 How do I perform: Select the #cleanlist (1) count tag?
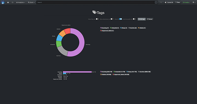point(114,28)
